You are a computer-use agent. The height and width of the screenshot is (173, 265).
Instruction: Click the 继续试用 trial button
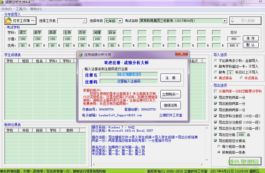click(171, 105)
